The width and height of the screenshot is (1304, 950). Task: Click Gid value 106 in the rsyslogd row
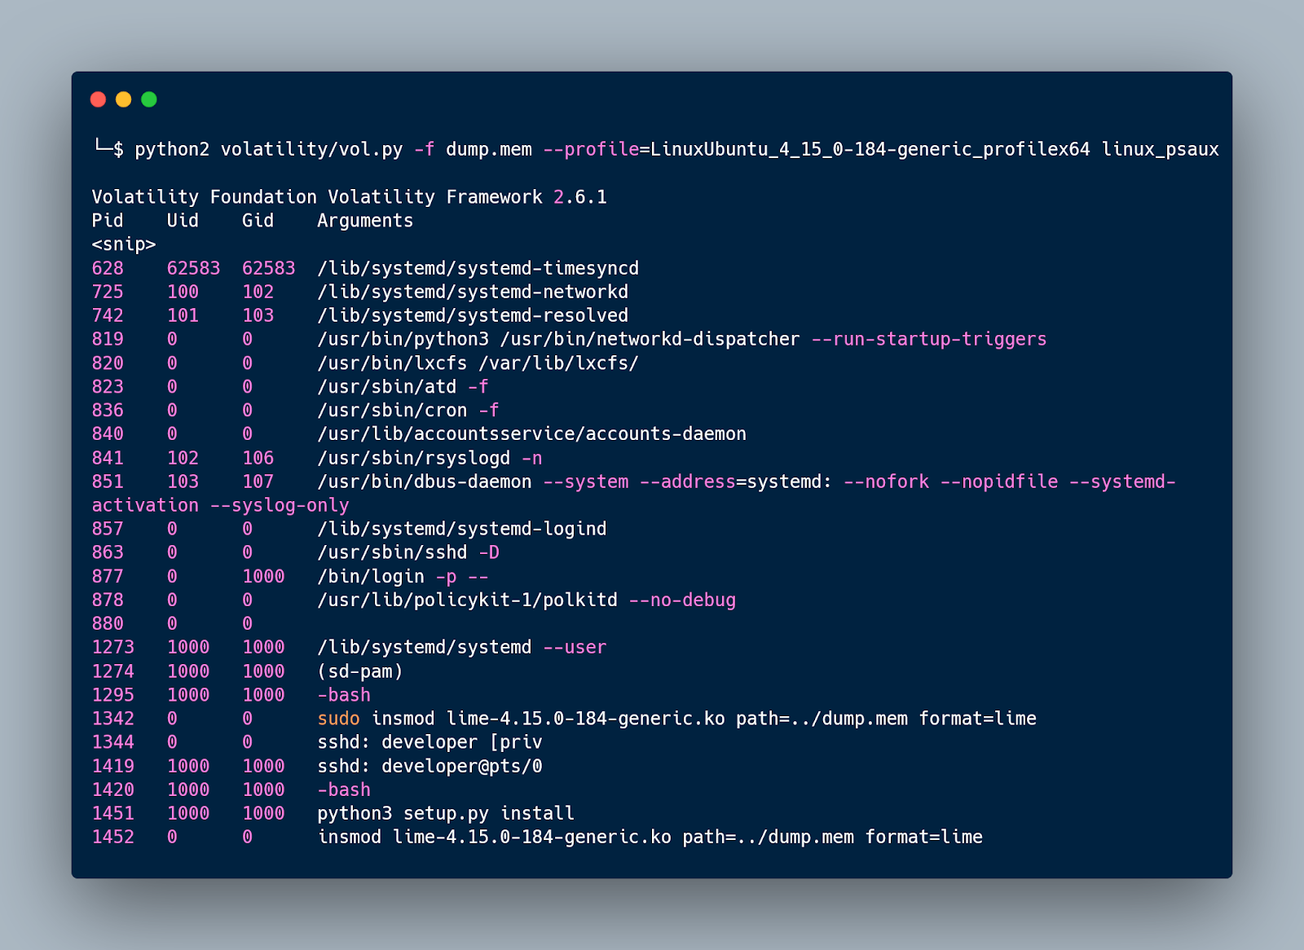tap(258, 458)
